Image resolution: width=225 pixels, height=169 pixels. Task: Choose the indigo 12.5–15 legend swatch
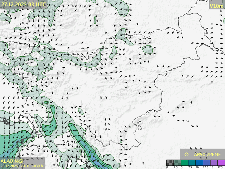pos(206,163)
